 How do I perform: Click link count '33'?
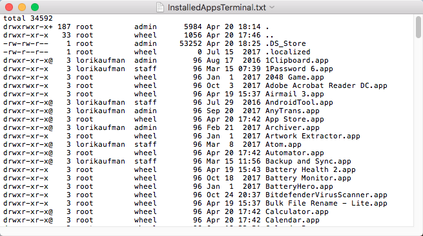[x=67, y=35]
